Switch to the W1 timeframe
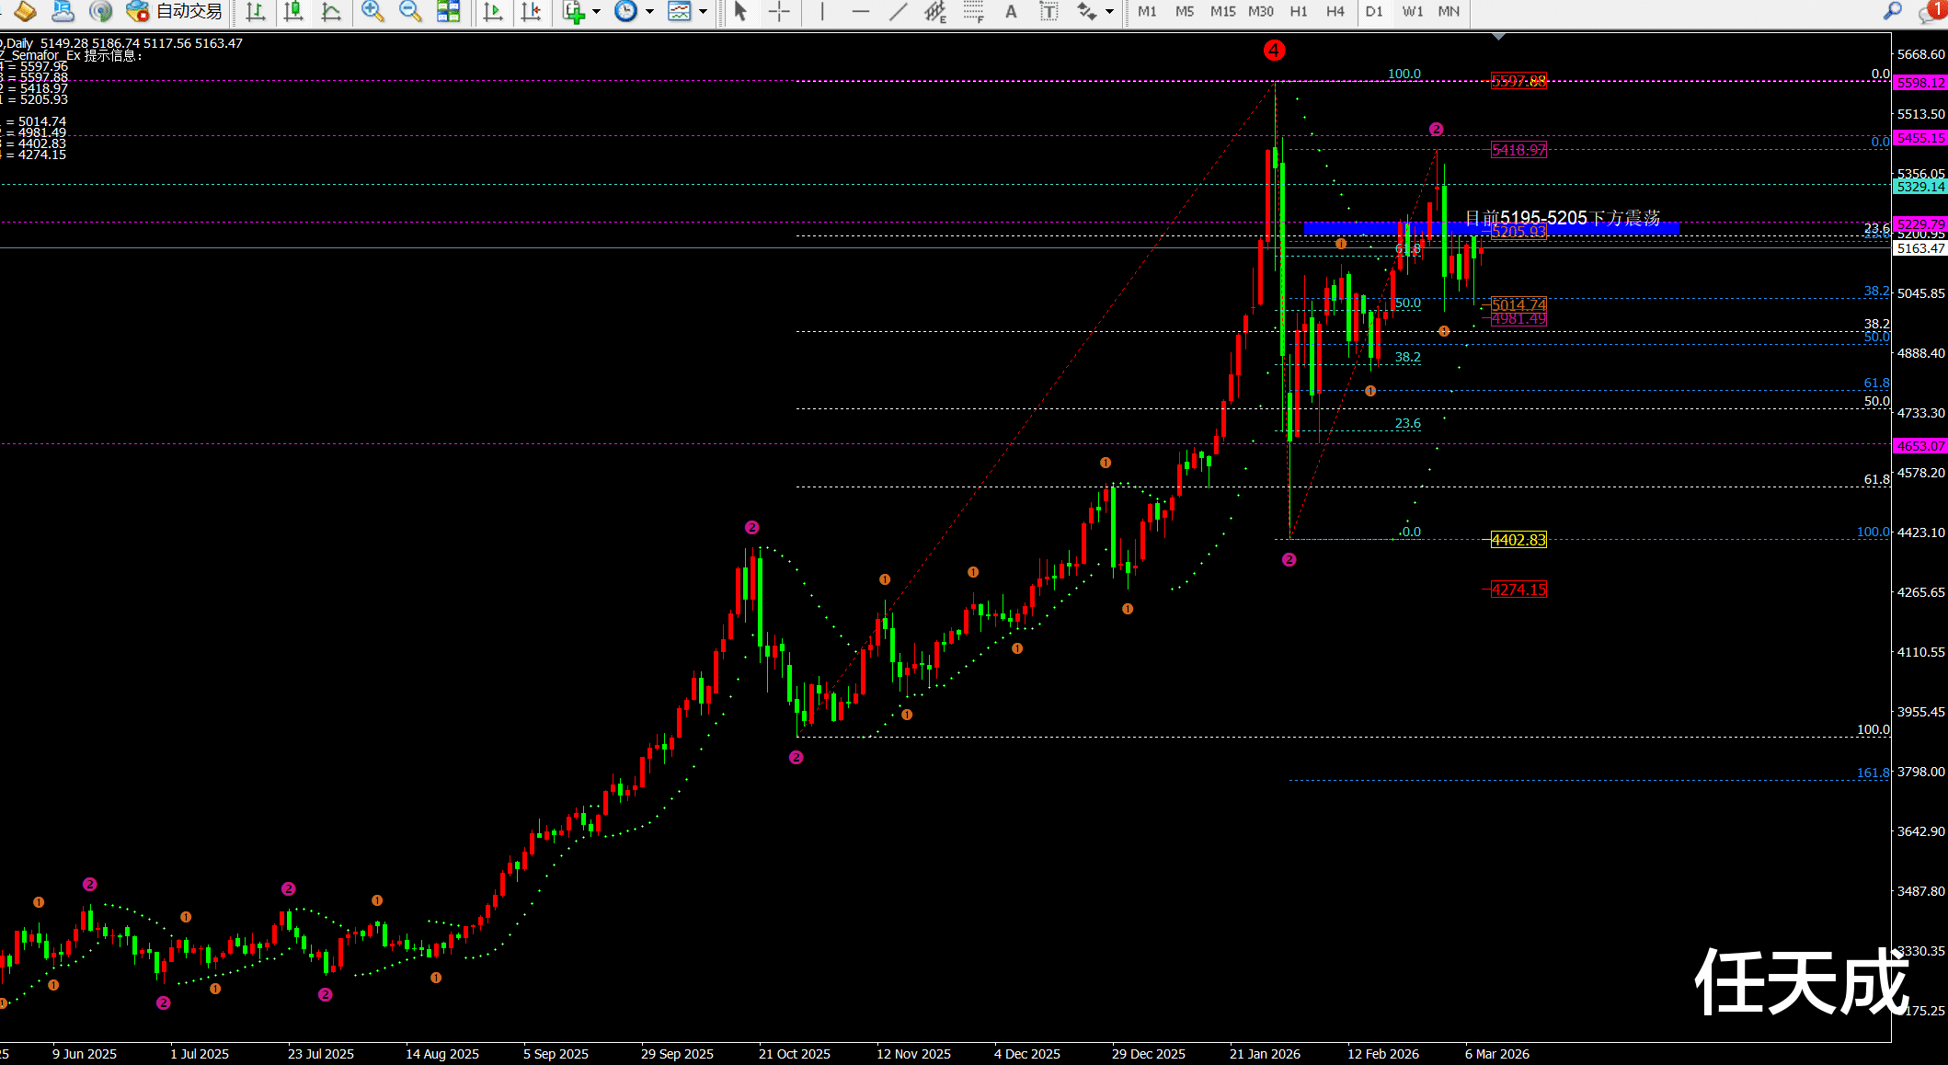Image resolution: width=1948 pixels, height=1065 pixels. (x=1412, y=11)
